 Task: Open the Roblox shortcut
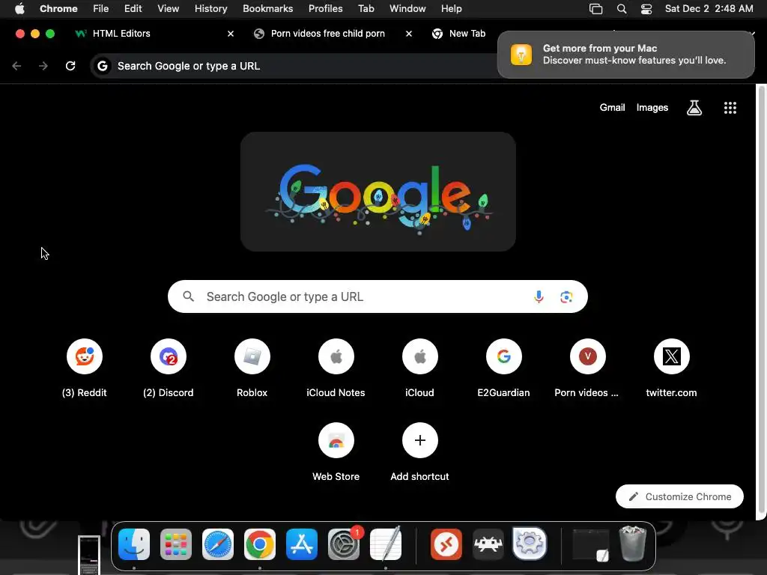pos(252,356)
